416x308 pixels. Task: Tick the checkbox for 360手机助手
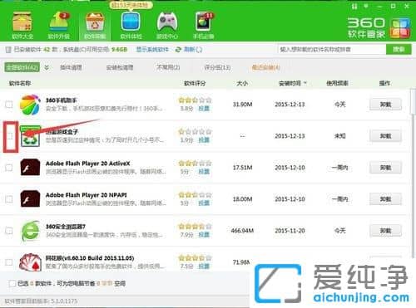point(9,105)
